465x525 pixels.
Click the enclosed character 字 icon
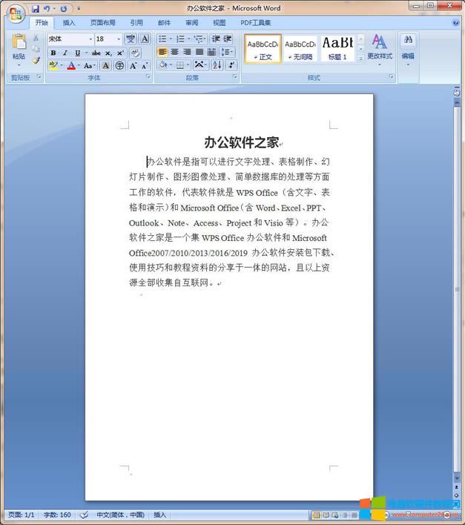click(x=119, y=65)
